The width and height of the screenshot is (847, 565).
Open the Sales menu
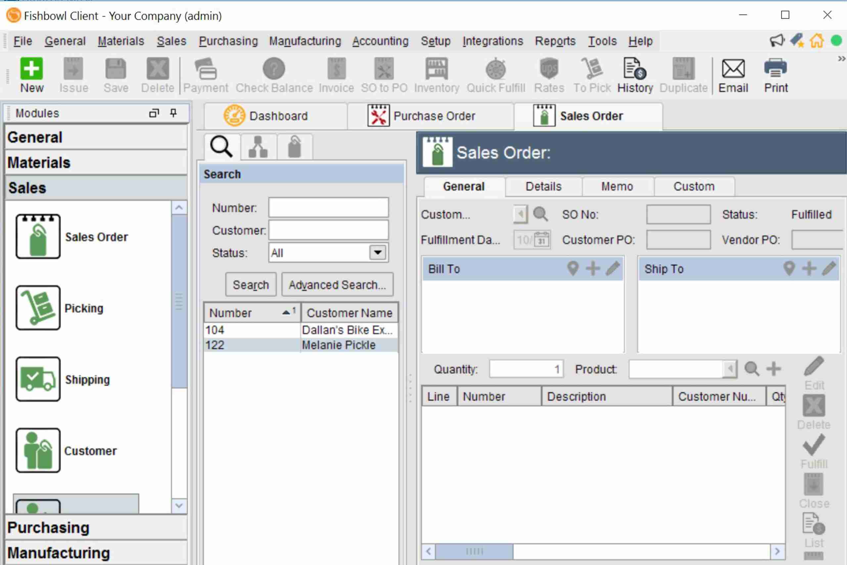[171, 41]
